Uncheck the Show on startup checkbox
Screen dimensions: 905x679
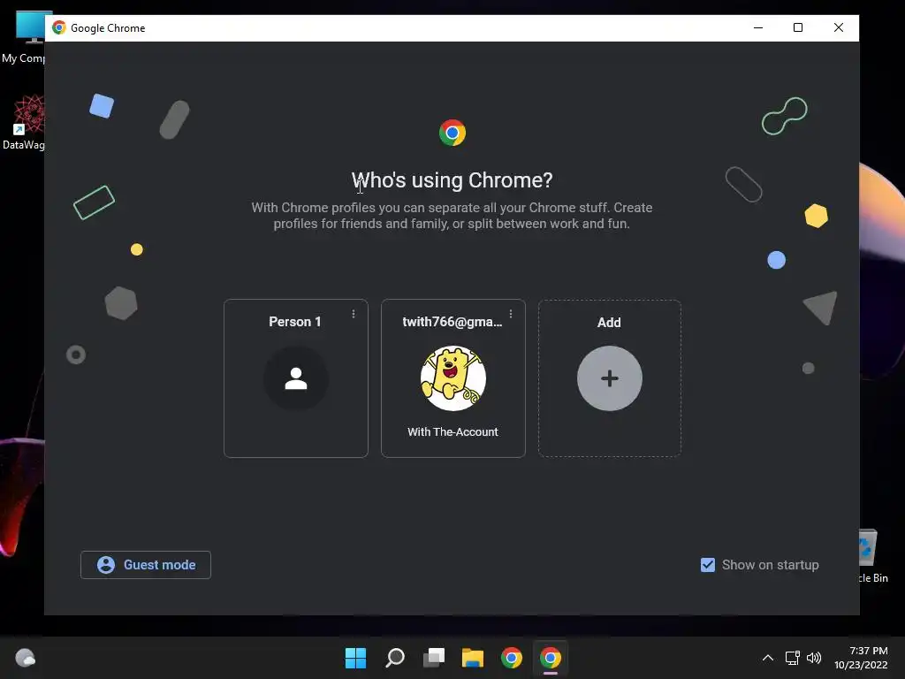[708, 565]
